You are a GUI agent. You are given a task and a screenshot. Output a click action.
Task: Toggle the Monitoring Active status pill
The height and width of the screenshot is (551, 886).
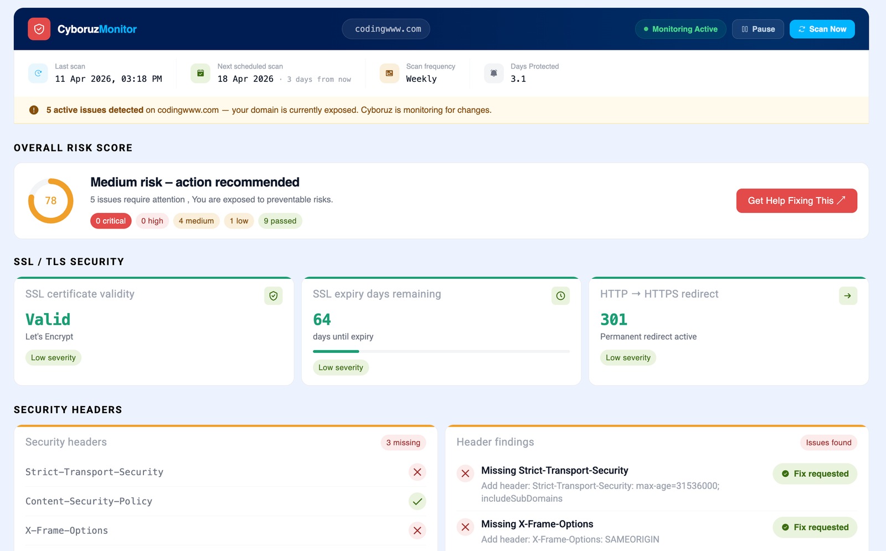680,29
